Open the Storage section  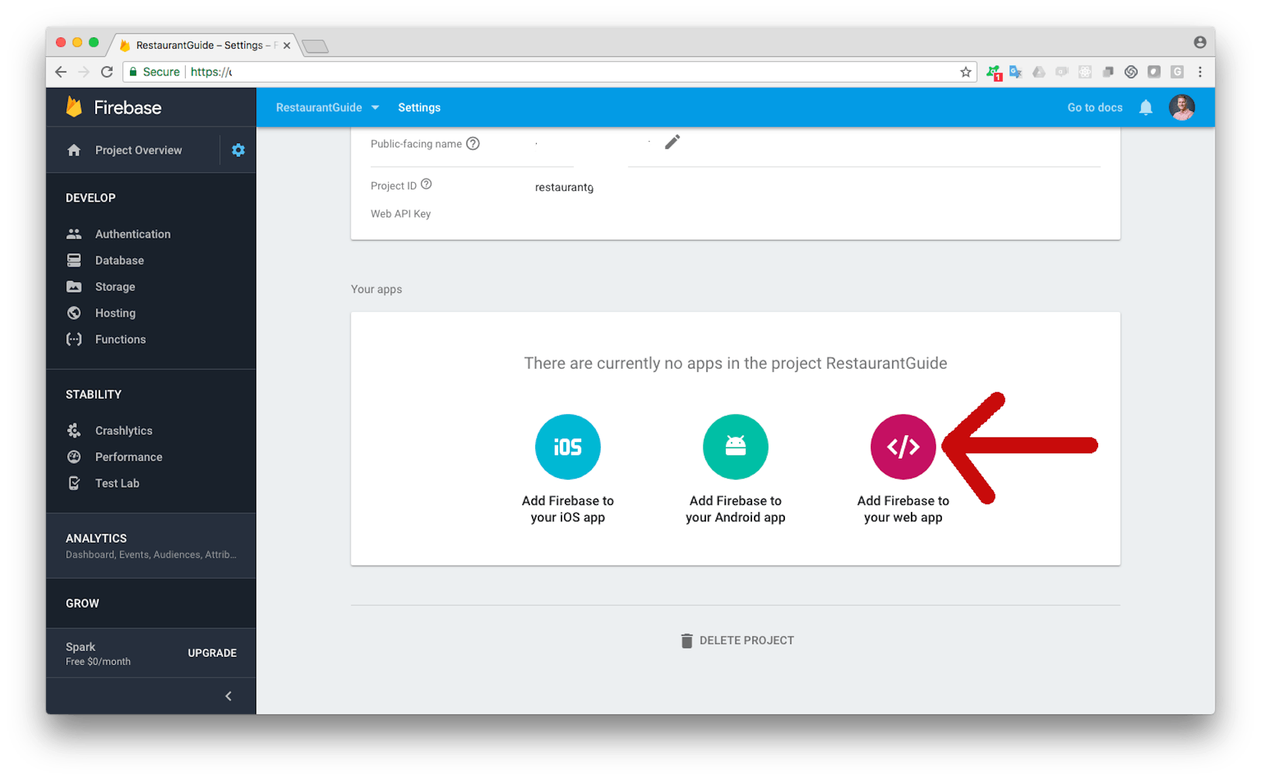pos(116,287)
